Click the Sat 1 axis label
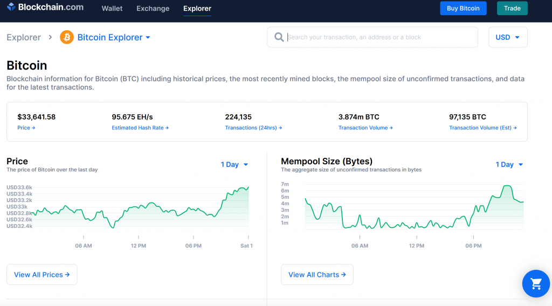 click(246, 246)
